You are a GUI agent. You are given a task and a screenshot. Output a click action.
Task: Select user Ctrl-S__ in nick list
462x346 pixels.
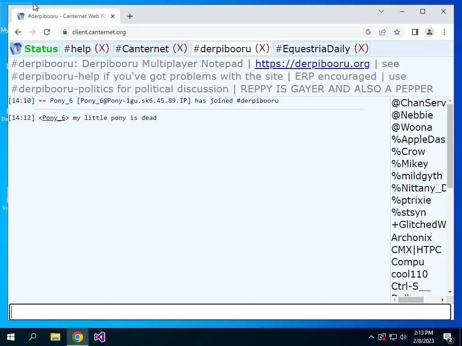(x=411, y=286)
